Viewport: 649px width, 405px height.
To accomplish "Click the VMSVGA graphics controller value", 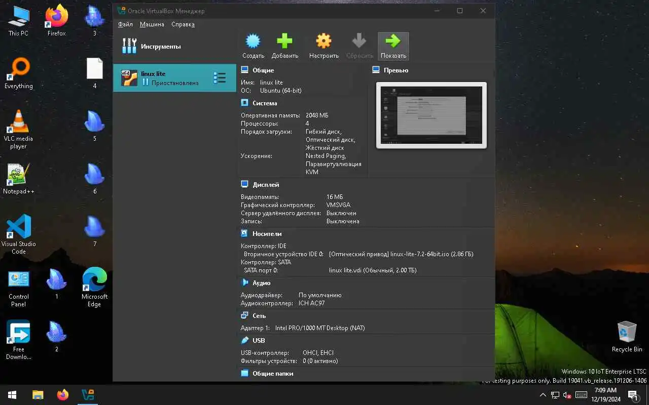I will click(x=338, y=205).
